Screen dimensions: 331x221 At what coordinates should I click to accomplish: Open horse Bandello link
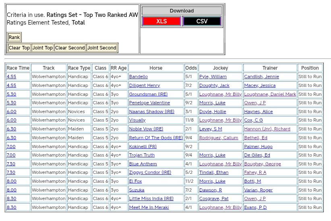(x=138, y=76)
